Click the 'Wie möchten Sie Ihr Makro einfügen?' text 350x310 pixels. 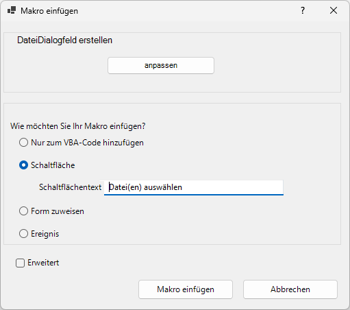tap(78, 126)
